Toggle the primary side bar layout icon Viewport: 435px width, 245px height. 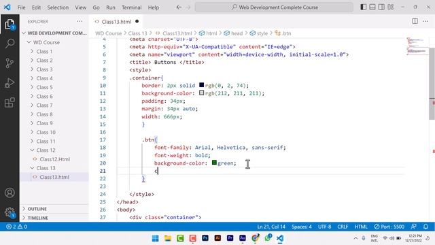click(x=363, y=7)
